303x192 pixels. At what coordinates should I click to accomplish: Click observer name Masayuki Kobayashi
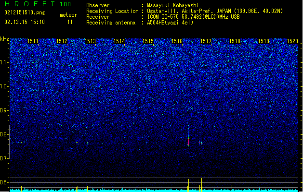(x=173, y=5)
